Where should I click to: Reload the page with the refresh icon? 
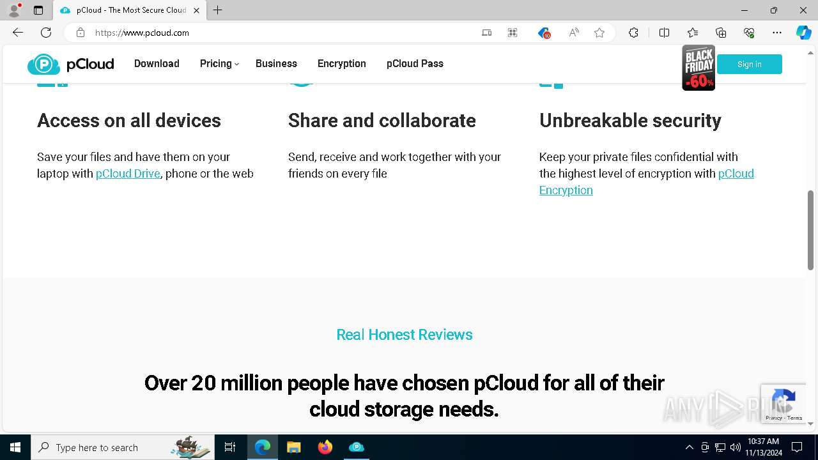click(x=46, y=33)
